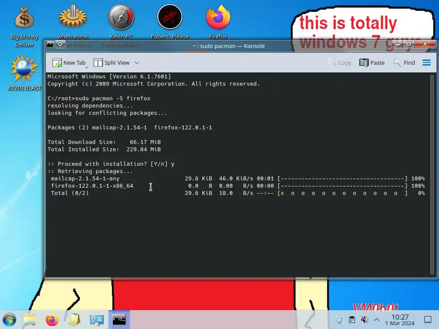Click the Paste toolbar button
The width and height of the screenshot is (439, 329).
tap(372, 63)
